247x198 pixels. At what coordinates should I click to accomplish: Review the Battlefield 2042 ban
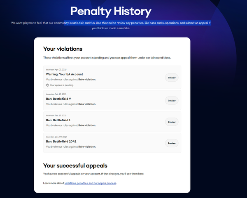(171, 143)
